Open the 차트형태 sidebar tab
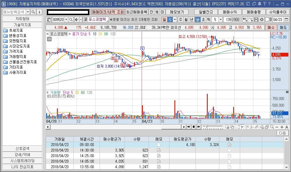 (x=22, y=19)
